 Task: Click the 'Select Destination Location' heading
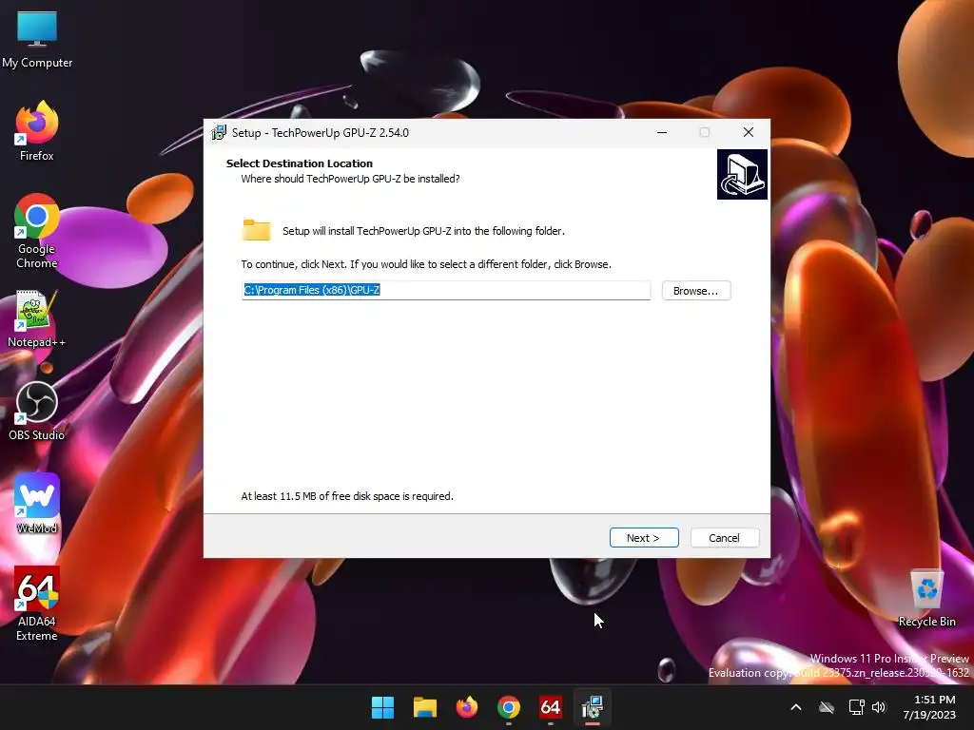(x=300, y=163)
